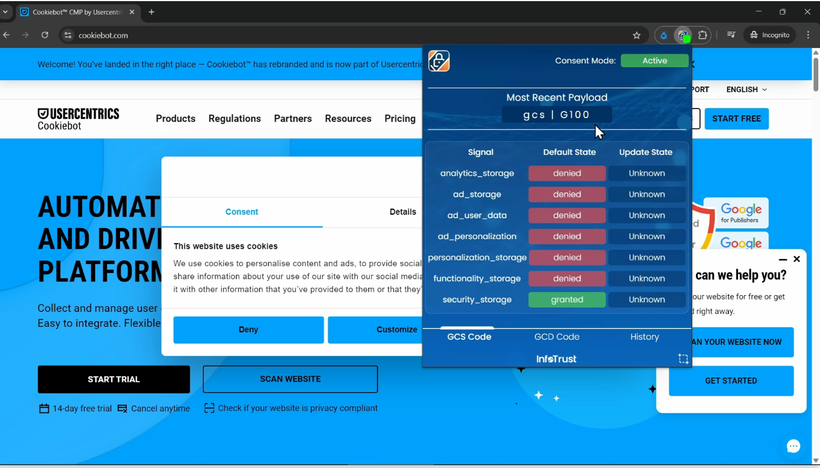Switch to the GCD Code tab
The height and width of the screenshot is (468, 820).
click(557, 337)
